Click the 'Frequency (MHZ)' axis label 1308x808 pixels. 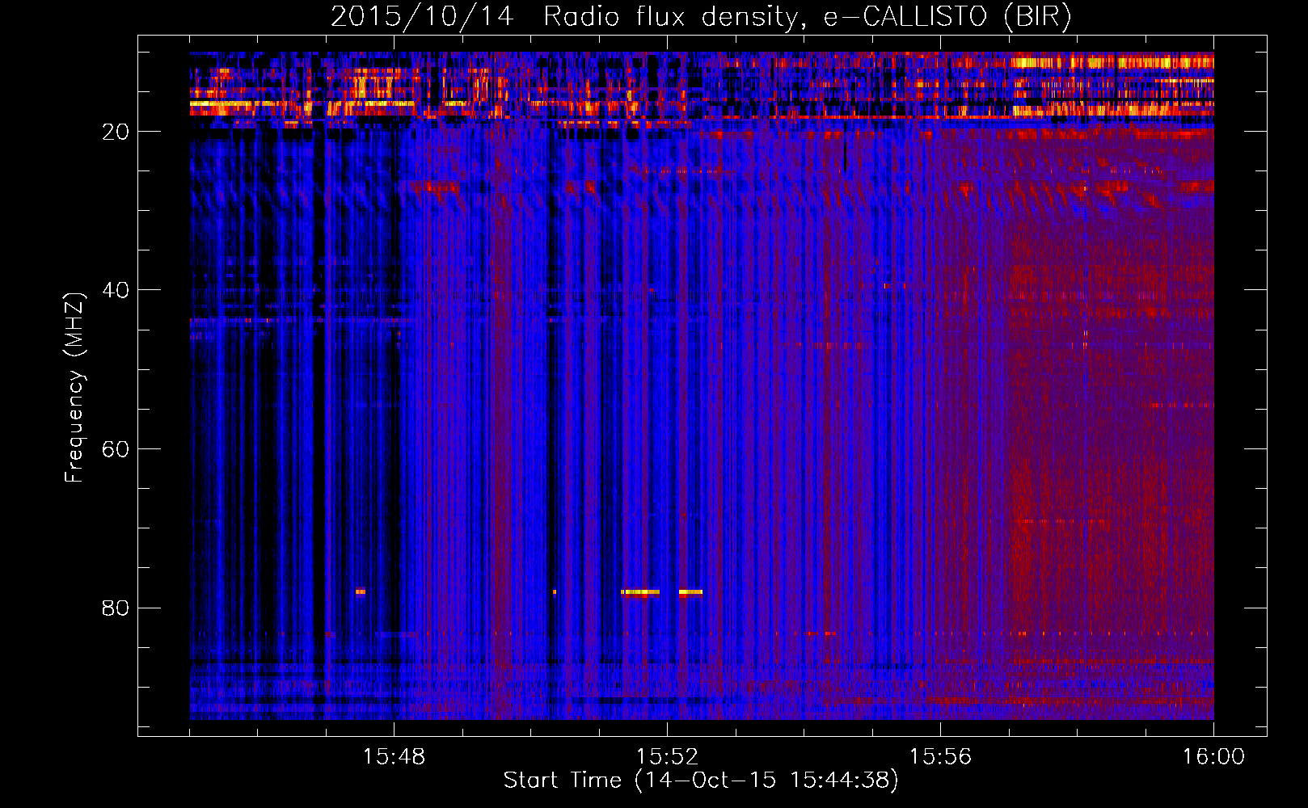coord(74,388)
